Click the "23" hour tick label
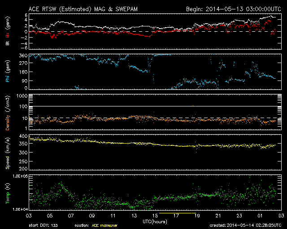287x229 pixels. pos(239,216)
